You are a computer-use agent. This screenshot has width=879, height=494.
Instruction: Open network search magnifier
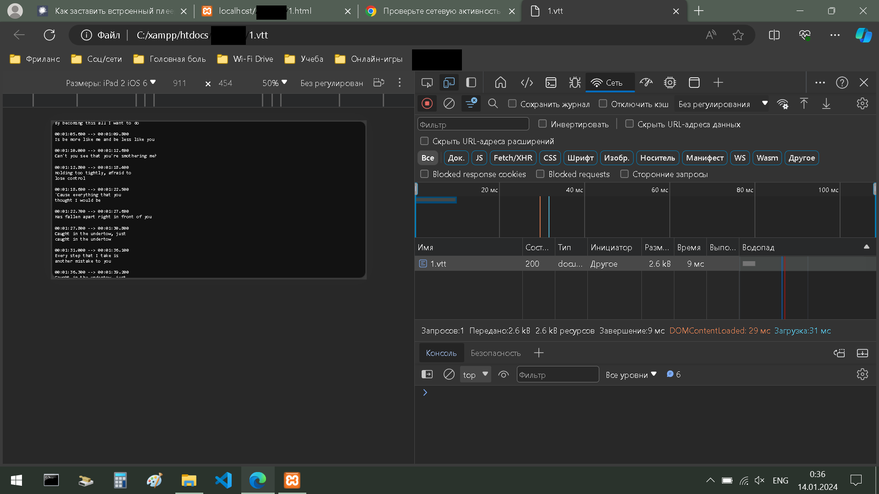pos(493,104)
